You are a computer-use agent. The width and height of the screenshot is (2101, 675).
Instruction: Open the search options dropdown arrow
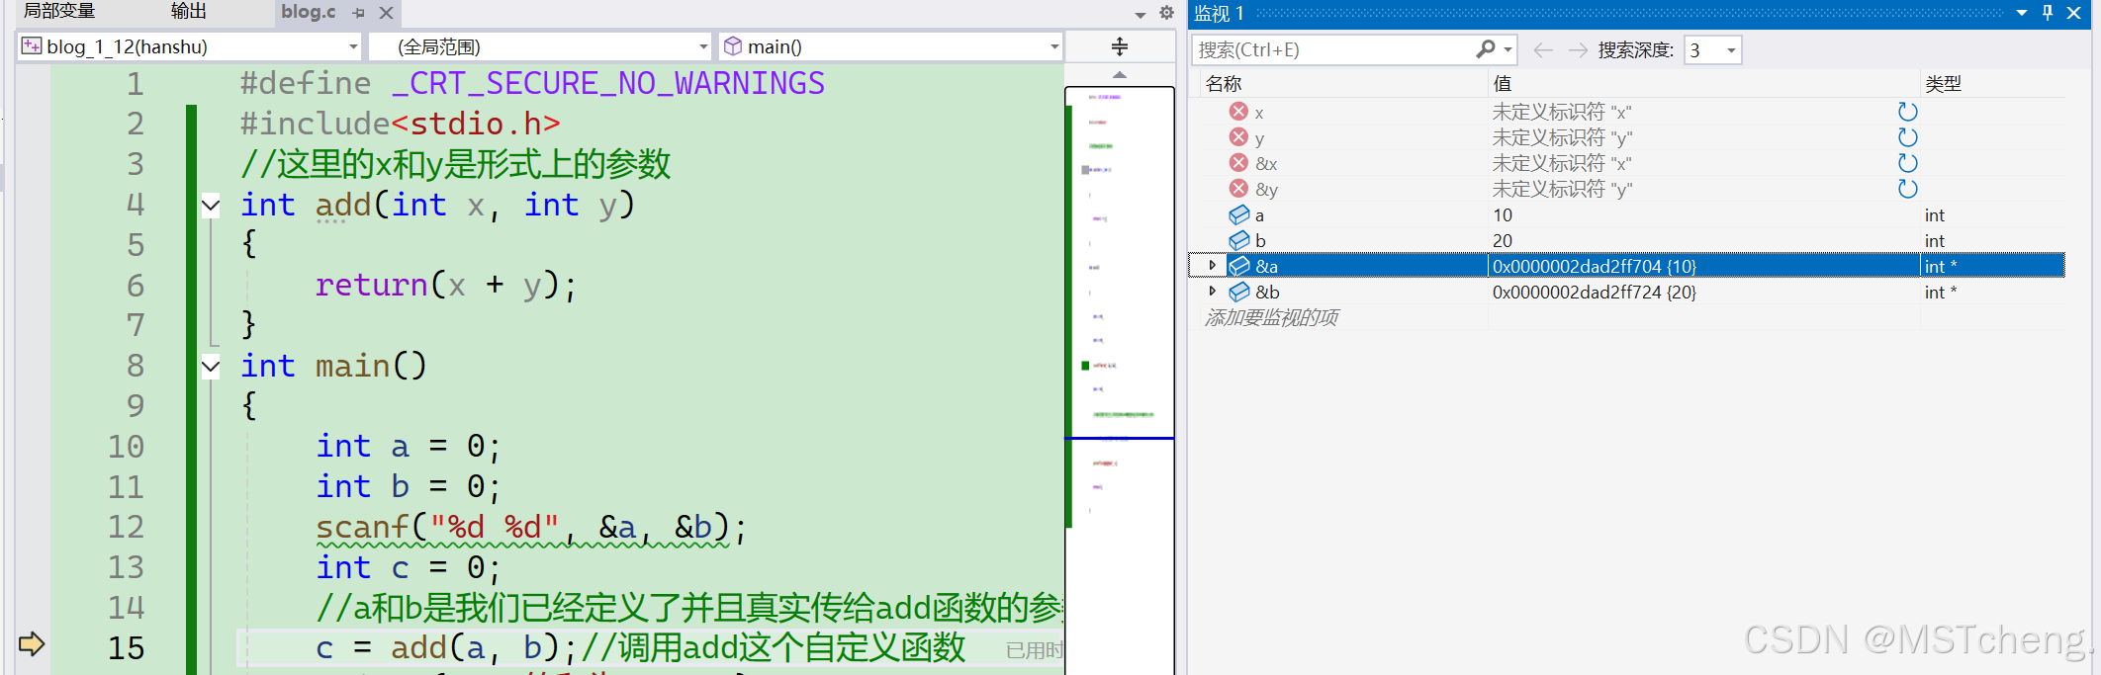pos(1507,49)
